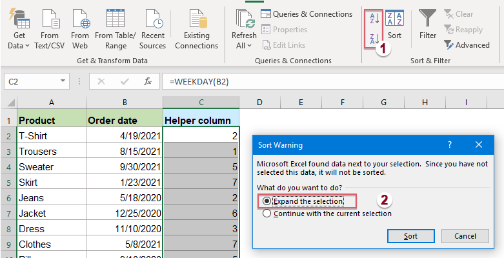Click inside the formula bar
This screenshot has height=258, width=504.
click(x=323, y=81)
